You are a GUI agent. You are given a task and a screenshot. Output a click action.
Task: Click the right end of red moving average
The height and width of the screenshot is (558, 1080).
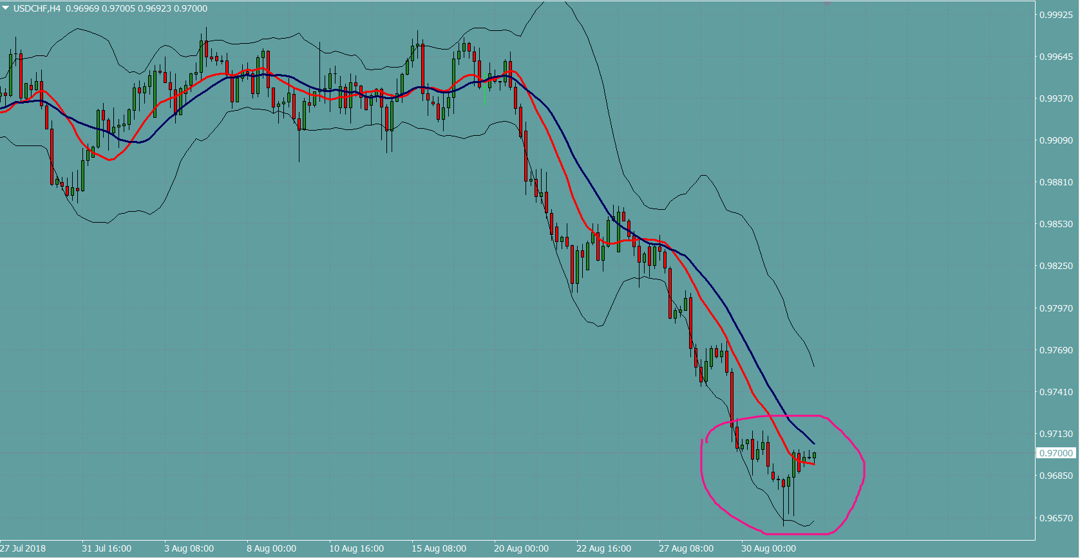pyautogui.click(x=814, y=463)
